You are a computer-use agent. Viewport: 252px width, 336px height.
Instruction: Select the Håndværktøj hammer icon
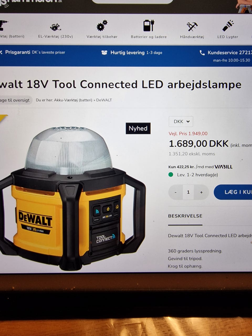click(192, 27)
